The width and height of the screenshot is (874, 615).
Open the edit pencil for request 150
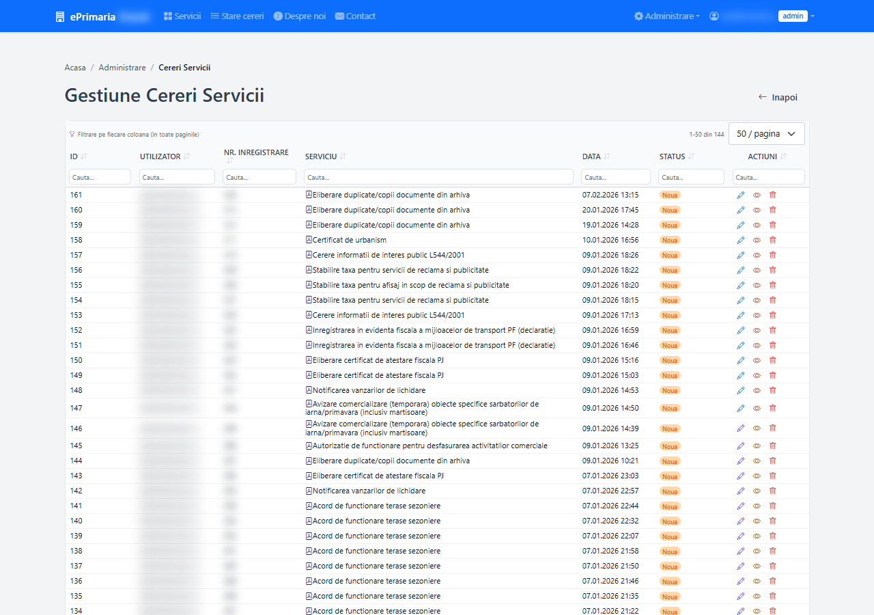coord(741,360)
